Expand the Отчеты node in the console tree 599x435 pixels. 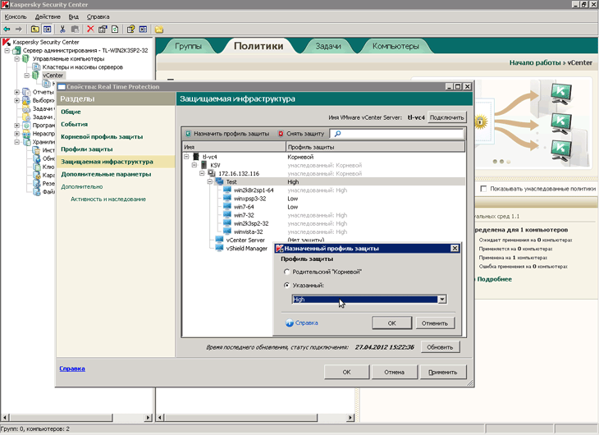tap(16, 92)
